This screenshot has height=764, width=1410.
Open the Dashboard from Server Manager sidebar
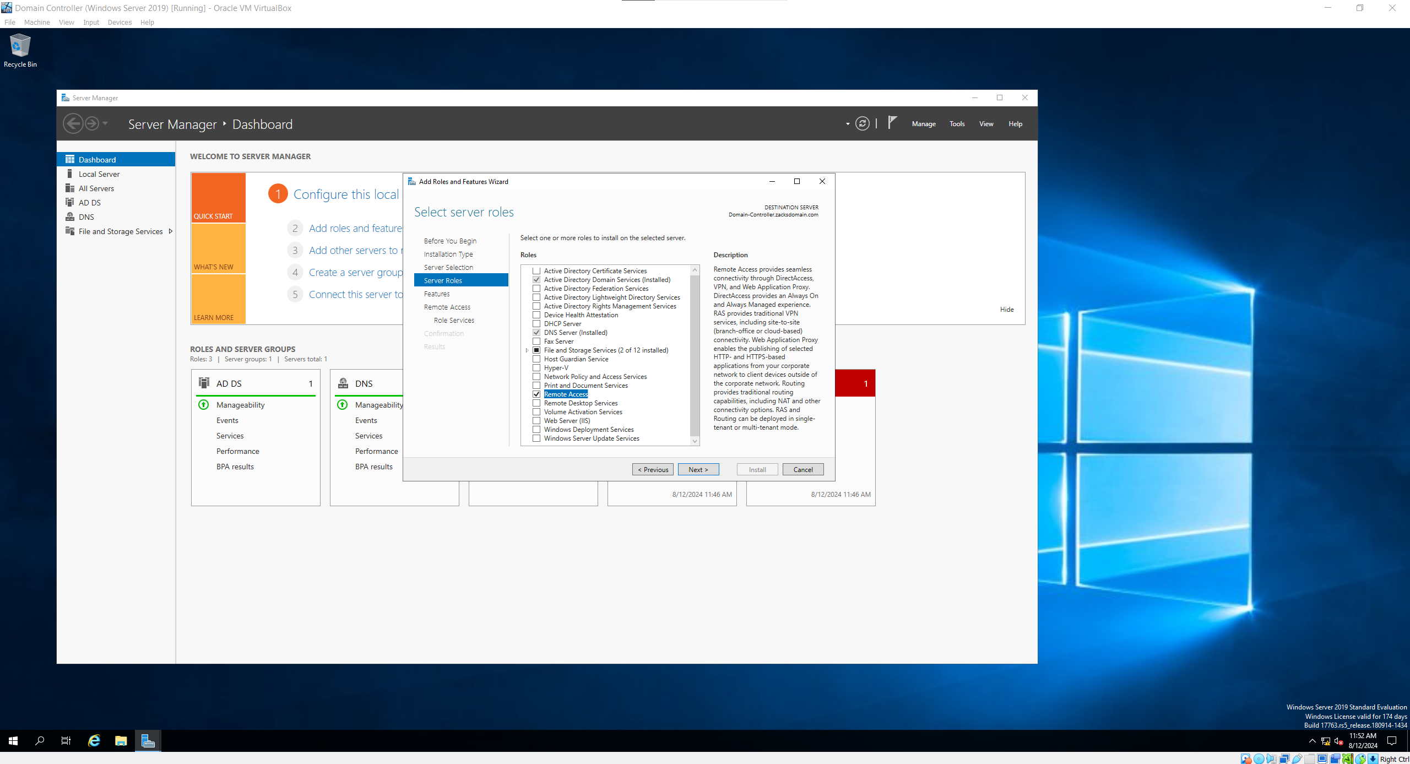(x=98, y=159)
